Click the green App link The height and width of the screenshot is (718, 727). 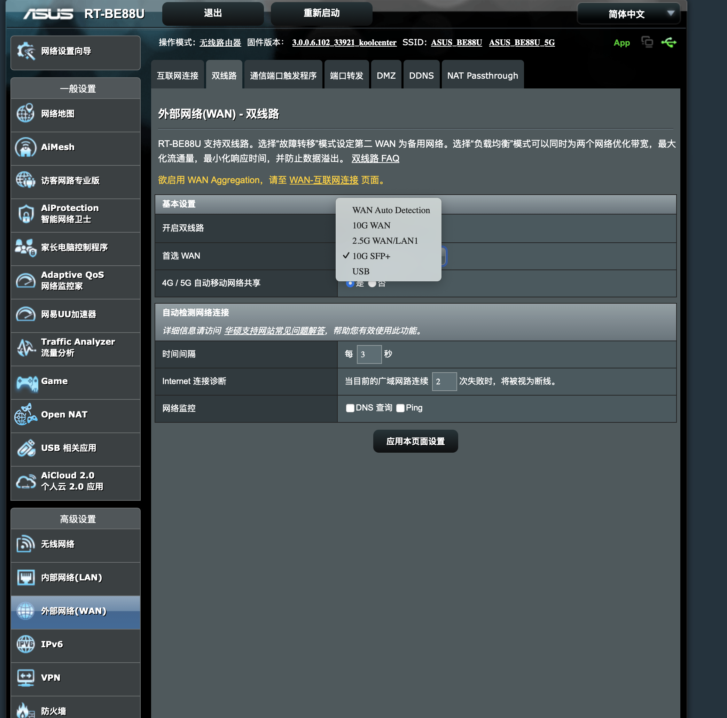tap(622, 43)
